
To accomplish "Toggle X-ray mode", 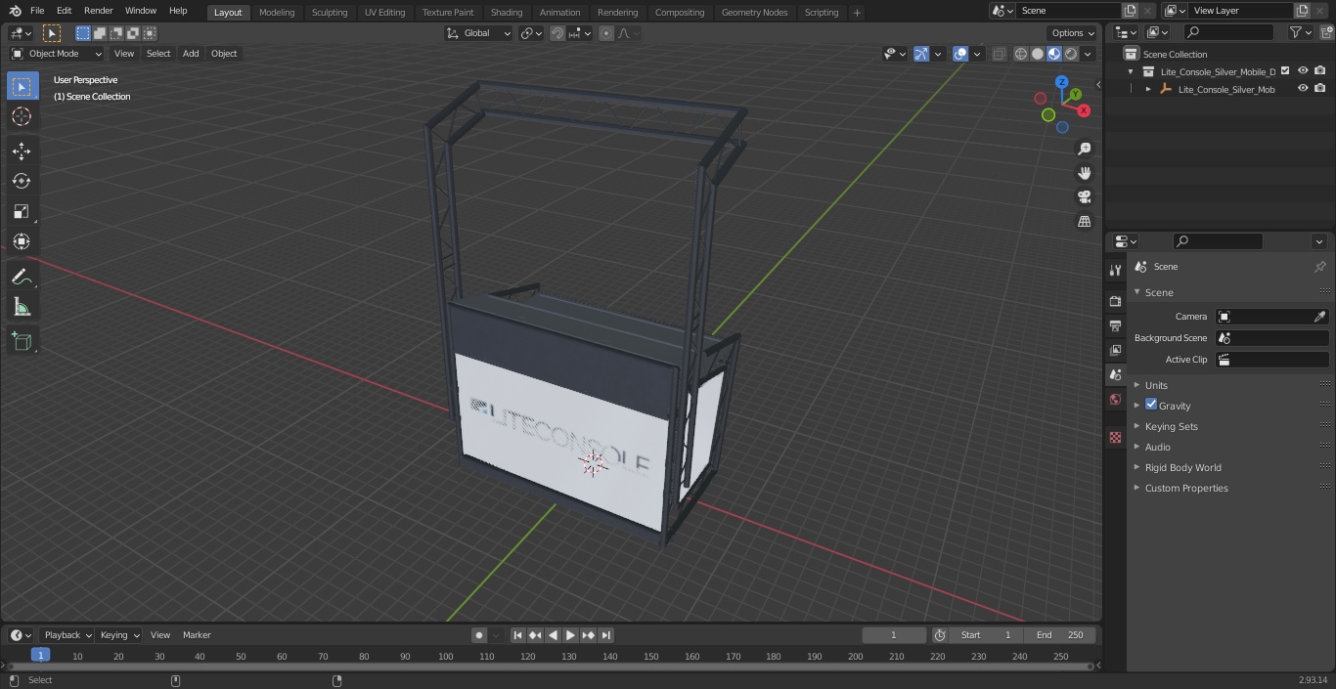I will pos(999,54).
